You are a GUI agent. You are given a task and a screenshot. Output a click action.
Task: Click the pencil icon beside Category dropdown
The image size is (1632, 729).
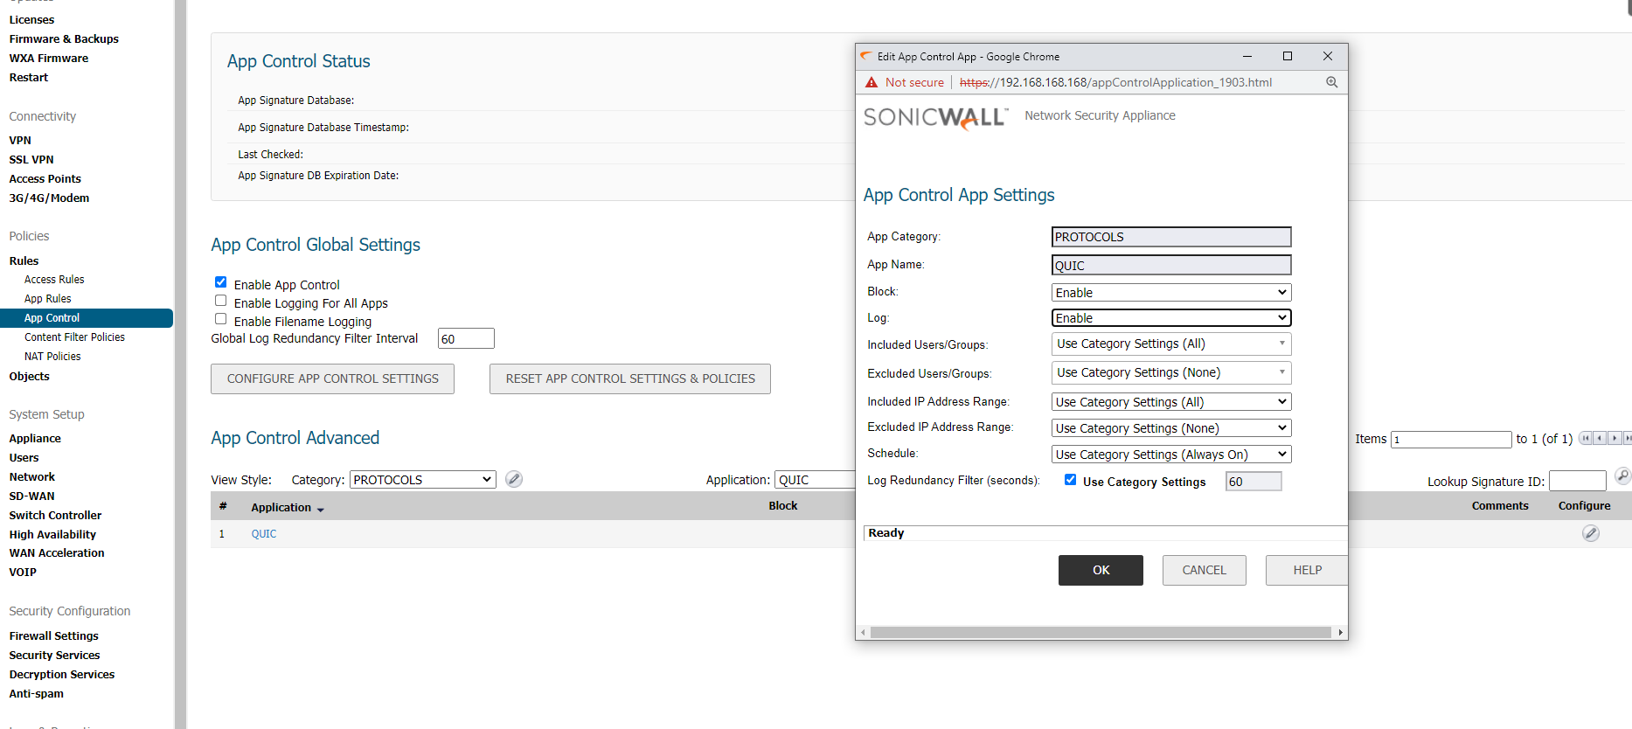pos(514,479)
